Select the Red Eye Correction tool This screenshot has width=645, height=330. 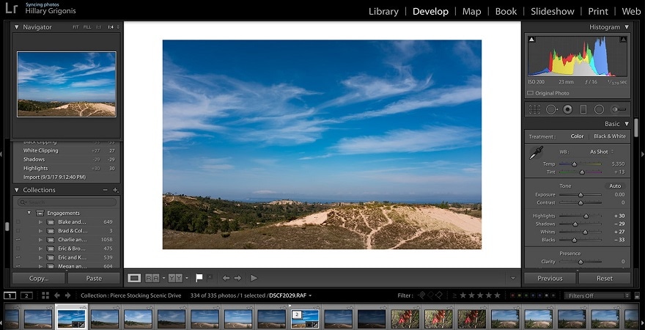pyautogui.click(x=567, y=109)
